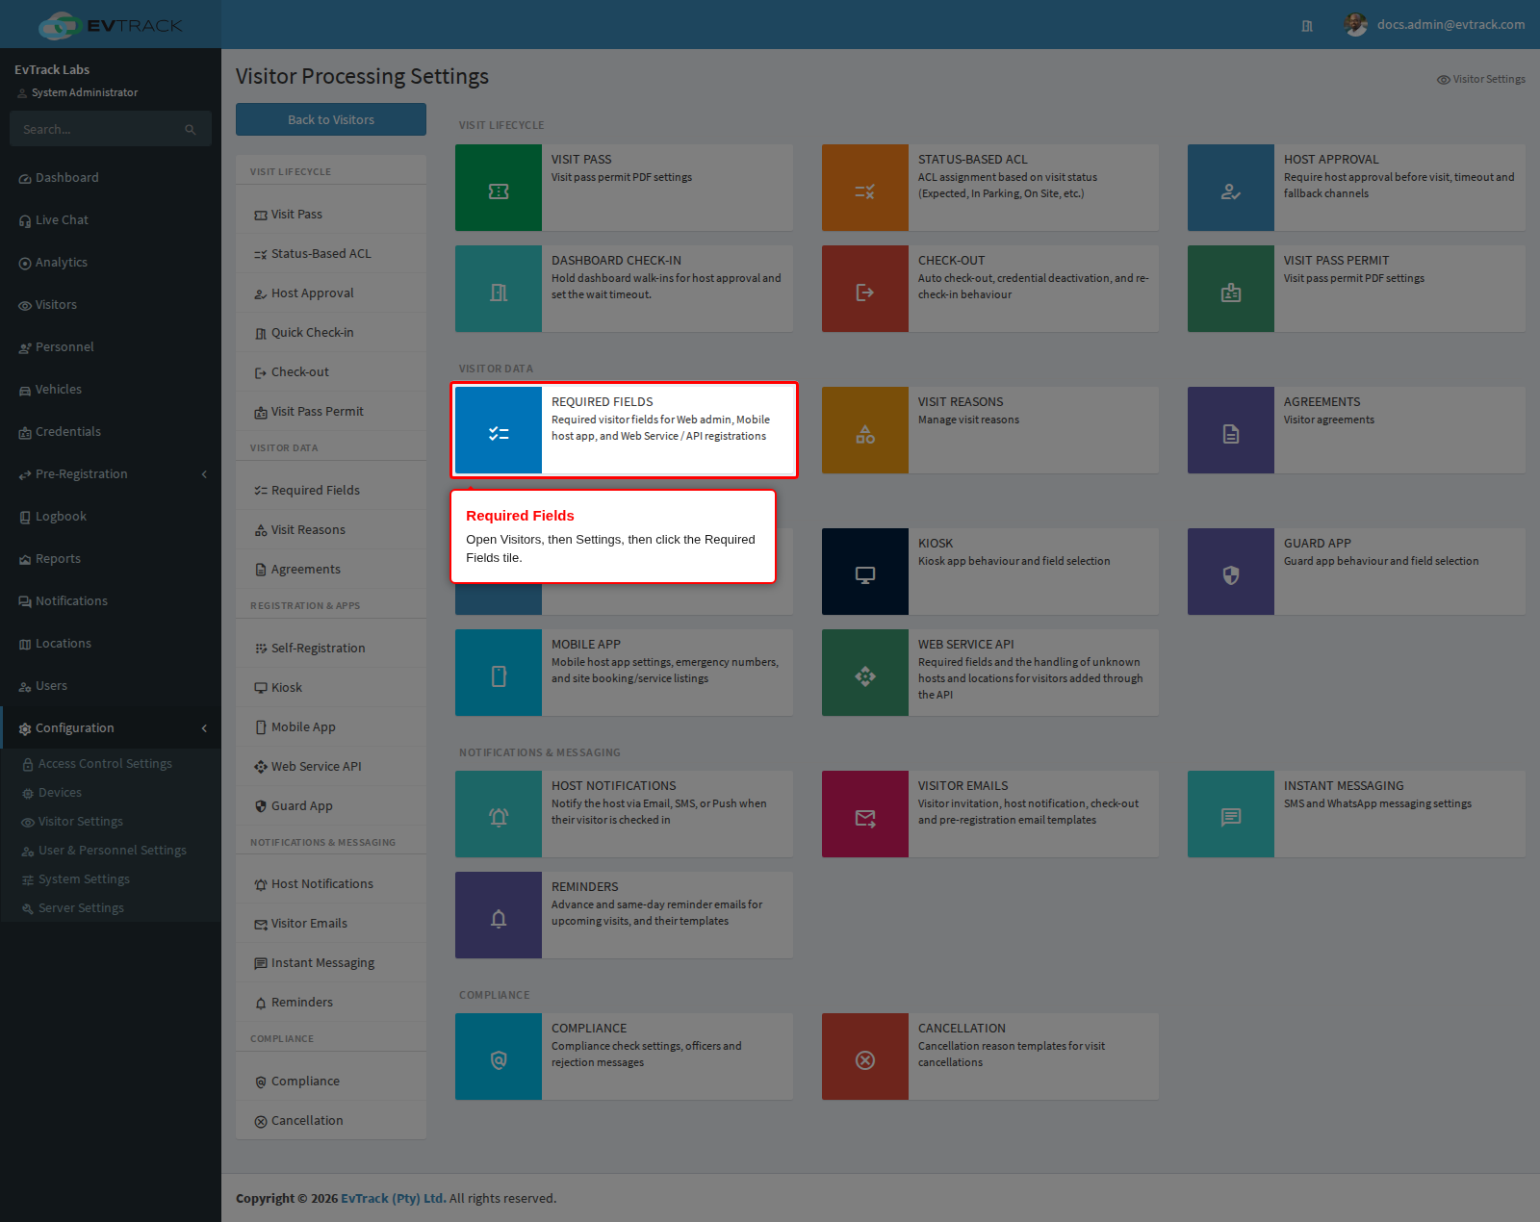Open Server Settings submenu item
The height and width of the screenshot is (1222, 1540).
coord(111,908)
